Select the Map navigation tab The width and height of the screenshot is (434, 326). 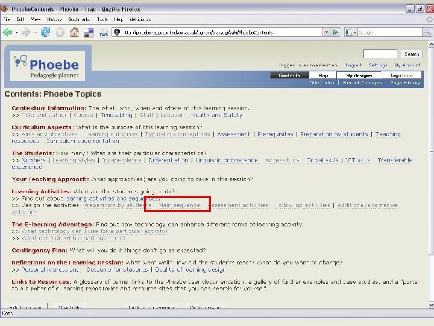pyautogui.click(x=323, y=75)
